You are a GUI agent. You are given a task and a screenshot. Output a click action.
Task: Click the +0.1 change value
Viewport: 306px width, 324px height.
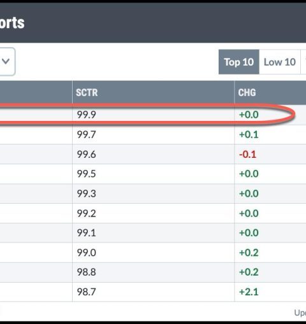[x=249, y=134]
